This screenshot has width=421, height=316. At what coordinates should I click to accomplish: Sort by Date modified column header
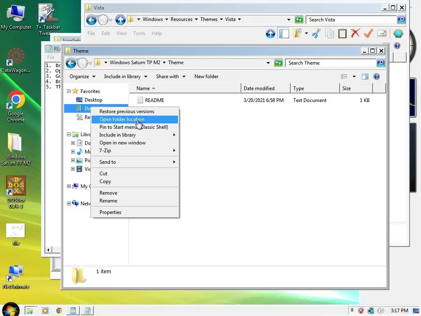[x=266, y=88]
